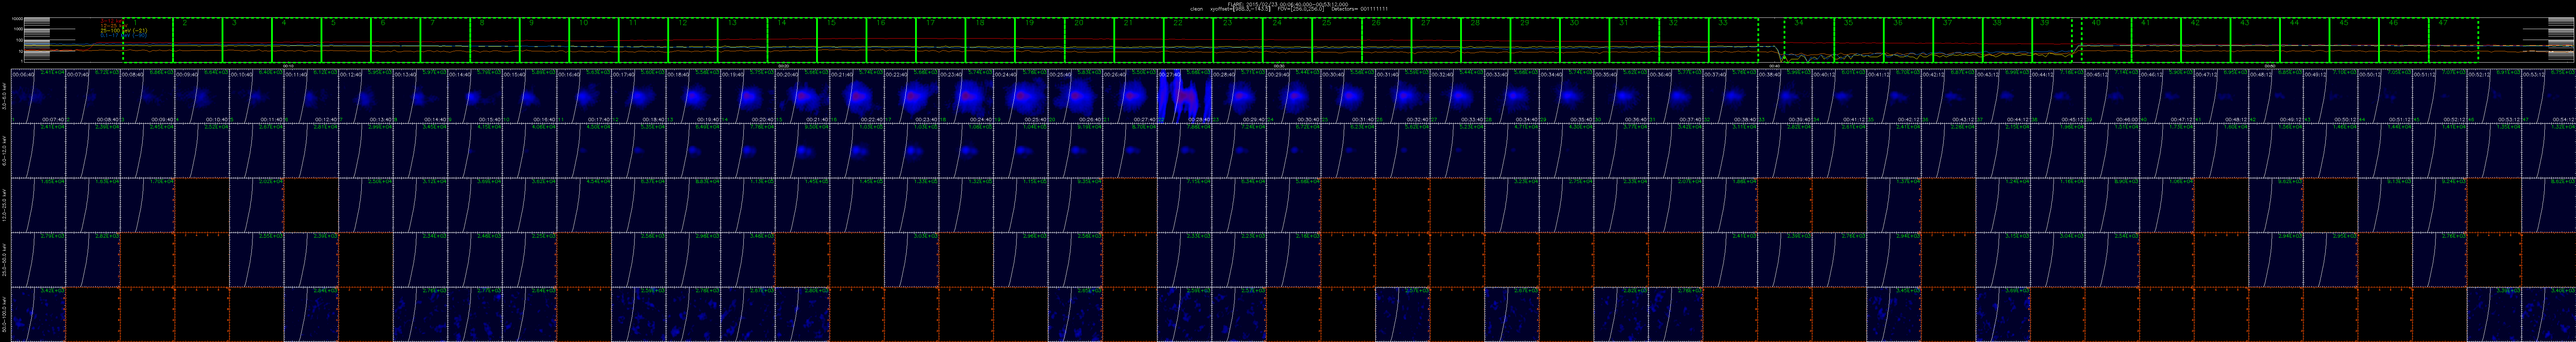Open the 6.0-12.0 keV image below 00:21:40

(x=857, y=151)
